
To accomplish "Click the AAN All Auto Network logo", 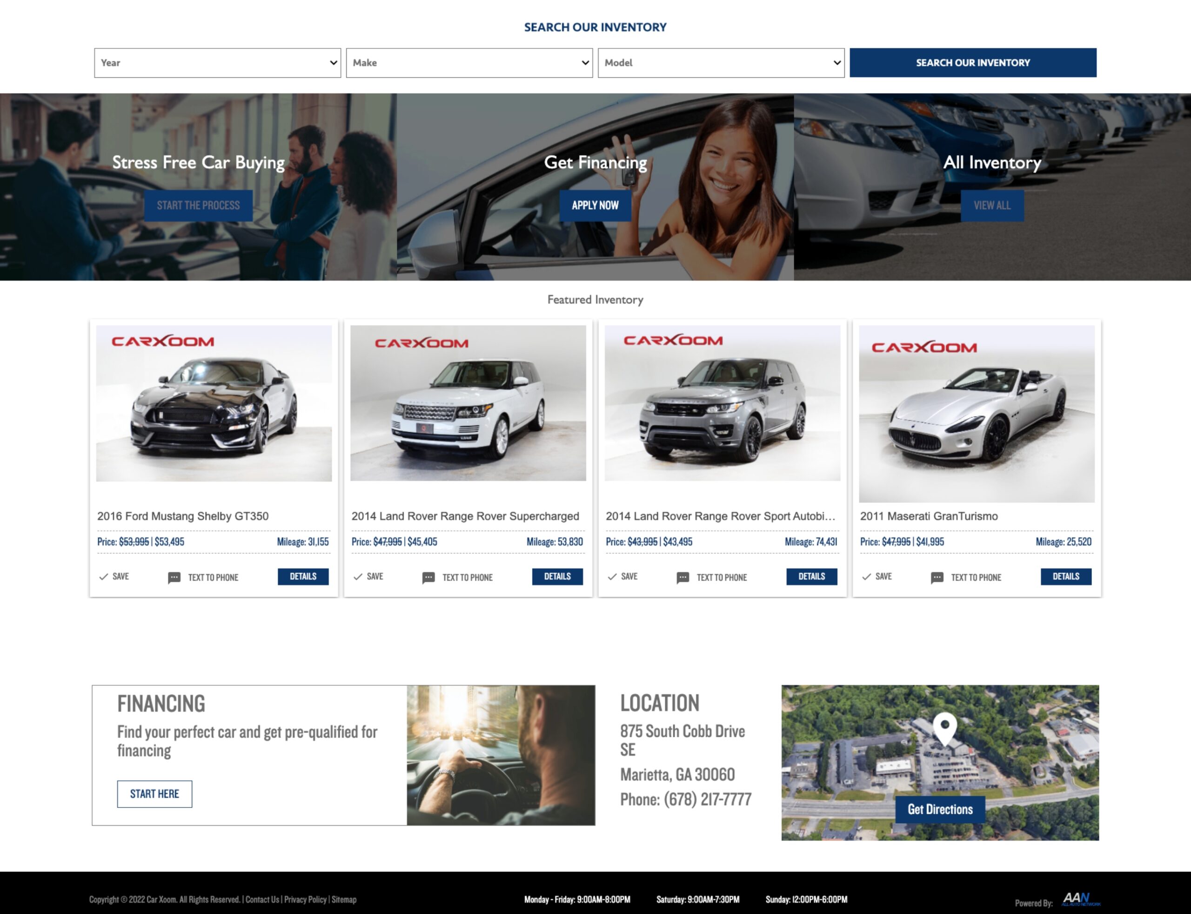I will (x=1081, y=899).
